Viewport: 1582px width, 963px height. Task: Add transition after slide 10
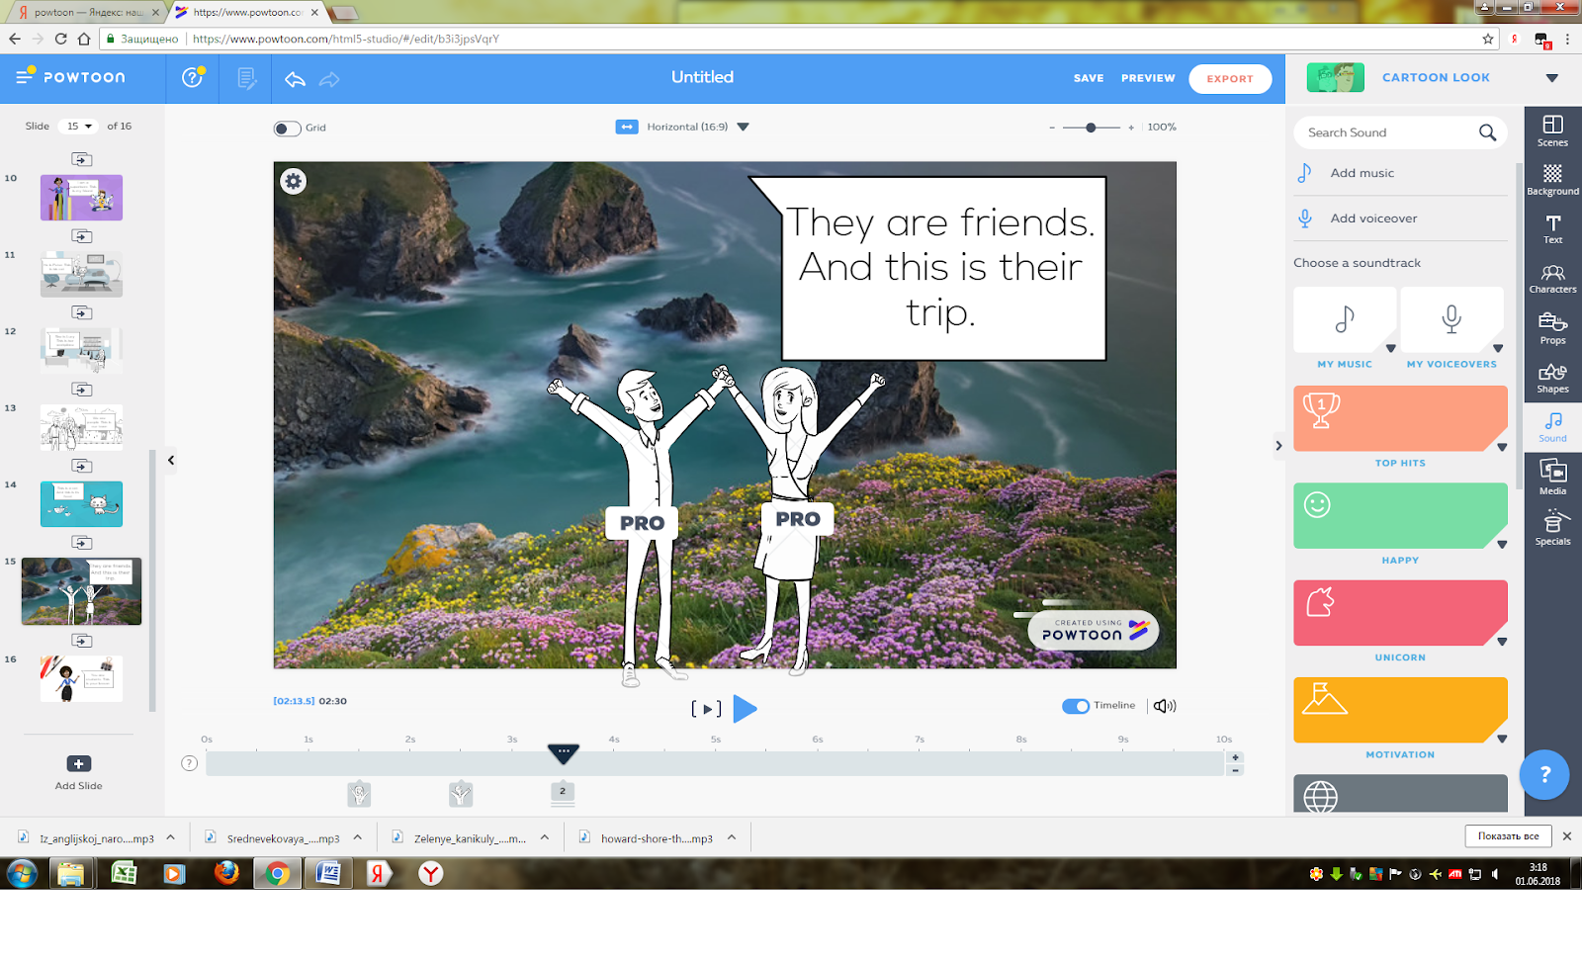point(82,236)
